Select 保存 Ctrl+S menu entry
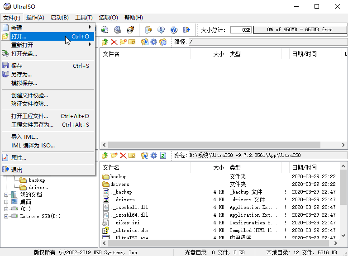Image resolution: width=348 pixels, height=256 pixels. click(x=48, y=66)
